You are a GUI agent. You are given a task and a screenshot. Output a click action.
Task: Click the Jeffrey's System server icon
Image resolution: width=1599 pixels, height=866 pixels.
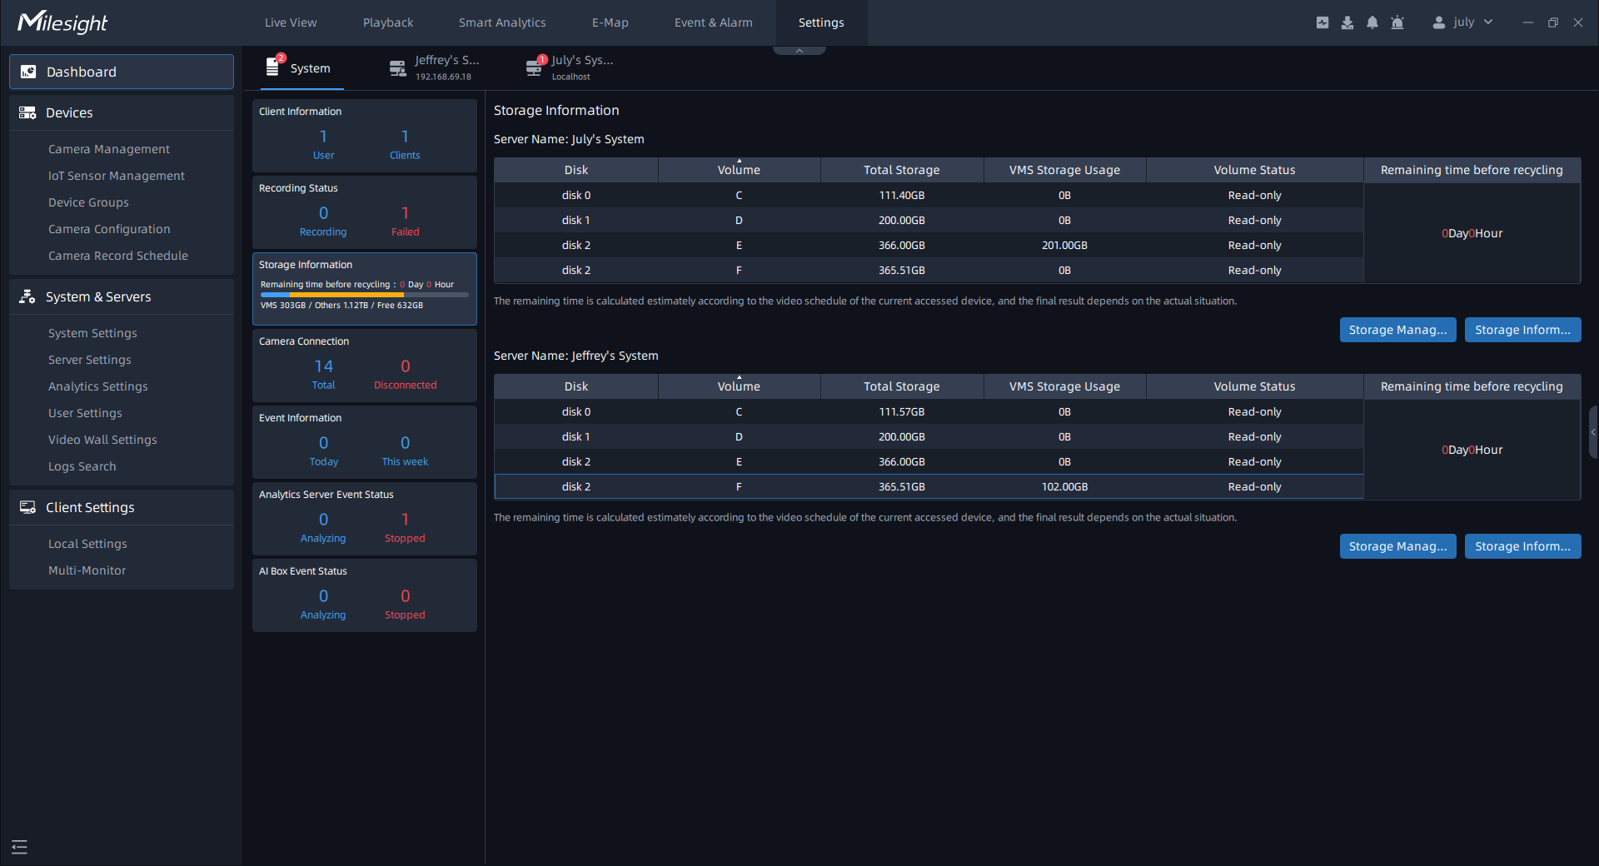click(x=398, y=68)
